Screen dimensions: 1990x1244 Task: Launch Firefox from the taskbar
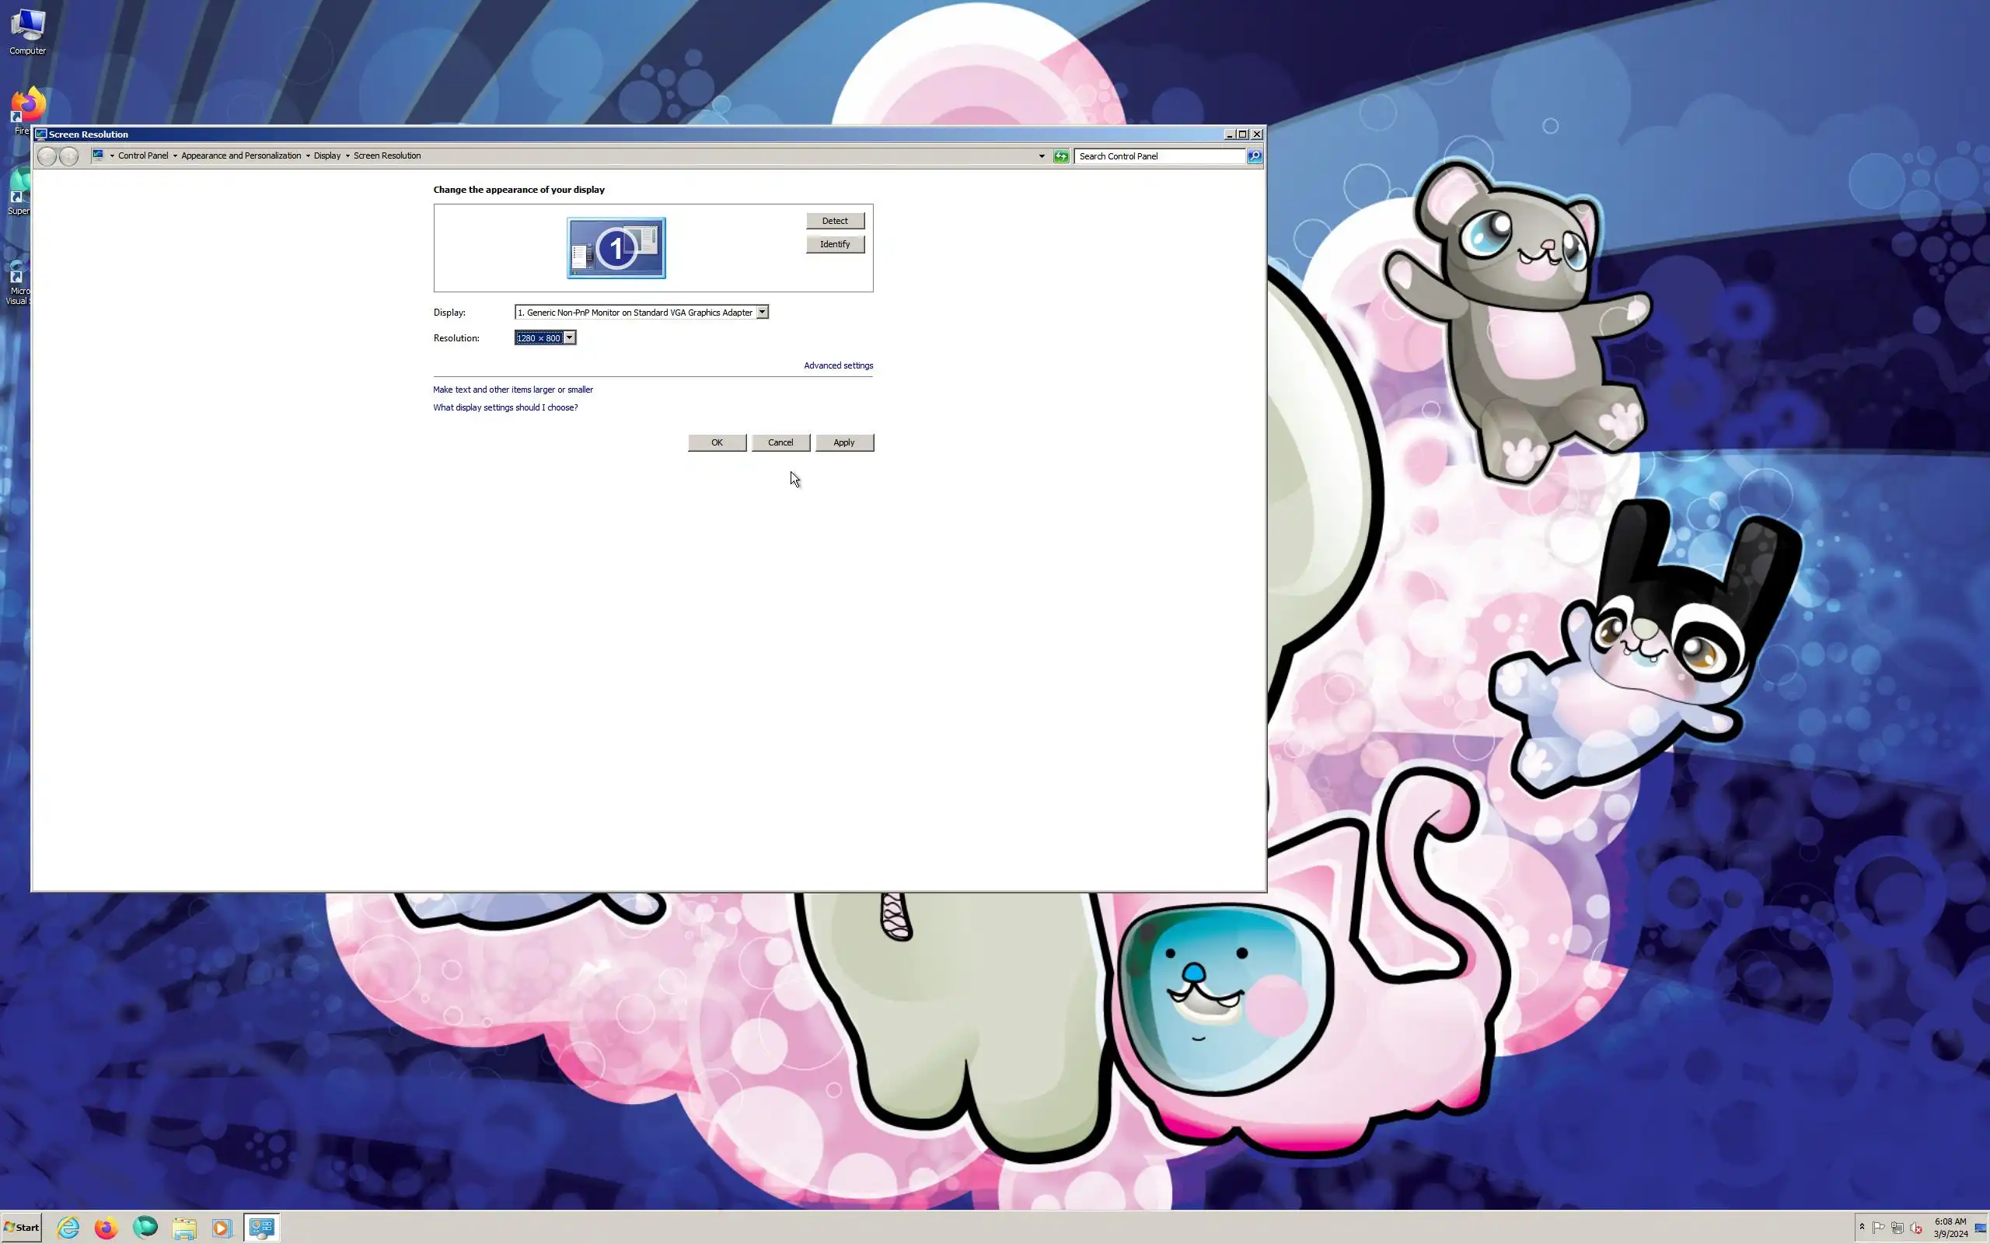[x=106, y=1228]
